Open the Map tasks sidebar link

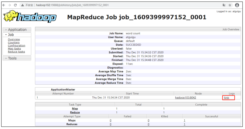[x=14, y=48]
